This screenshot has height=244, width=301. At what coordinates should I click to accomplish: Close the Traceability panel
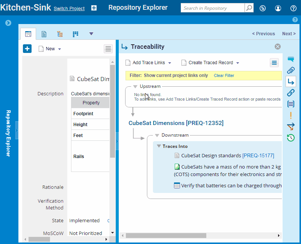pyautogui.click(x=278, y=47)
